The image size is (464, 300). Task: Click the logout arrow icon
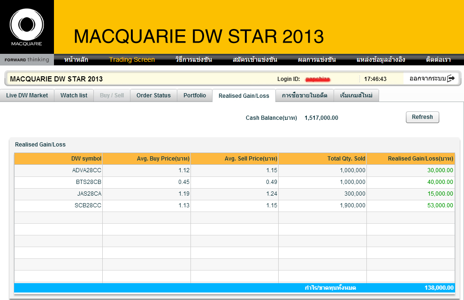coord(451,79)
